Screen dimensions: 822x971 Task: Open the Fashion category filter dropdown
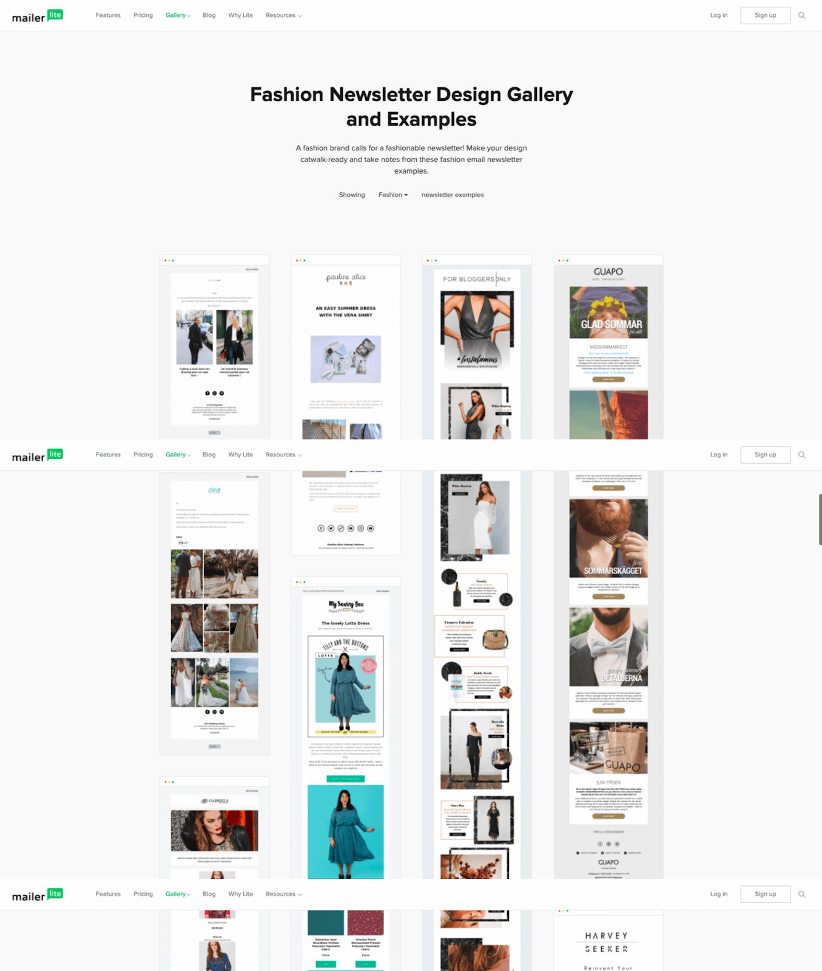[393, 195]
